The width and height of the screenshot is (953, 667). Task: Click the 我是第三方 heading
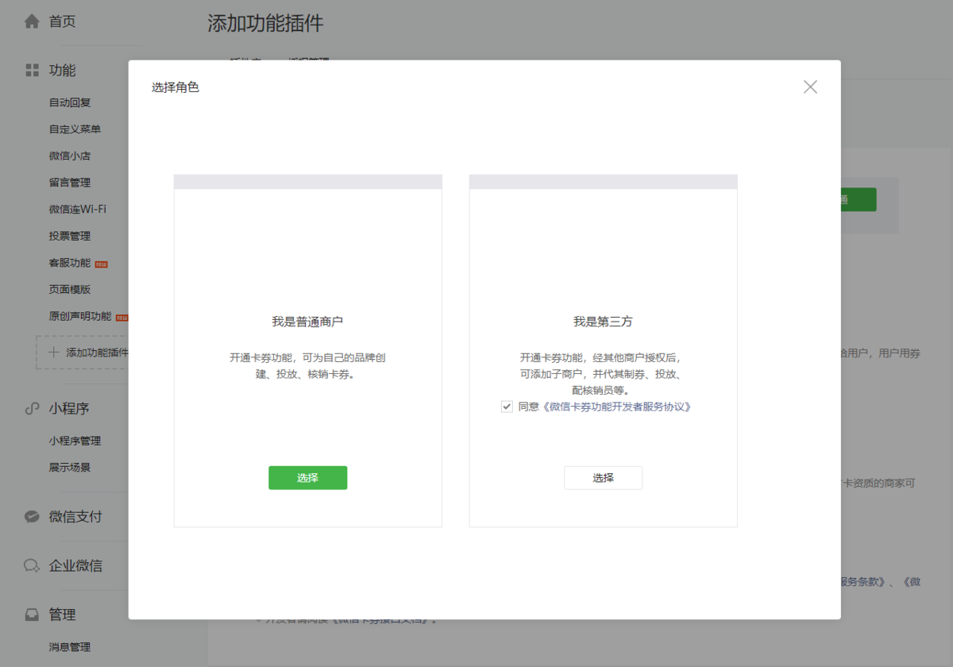(x=603, y=322)
